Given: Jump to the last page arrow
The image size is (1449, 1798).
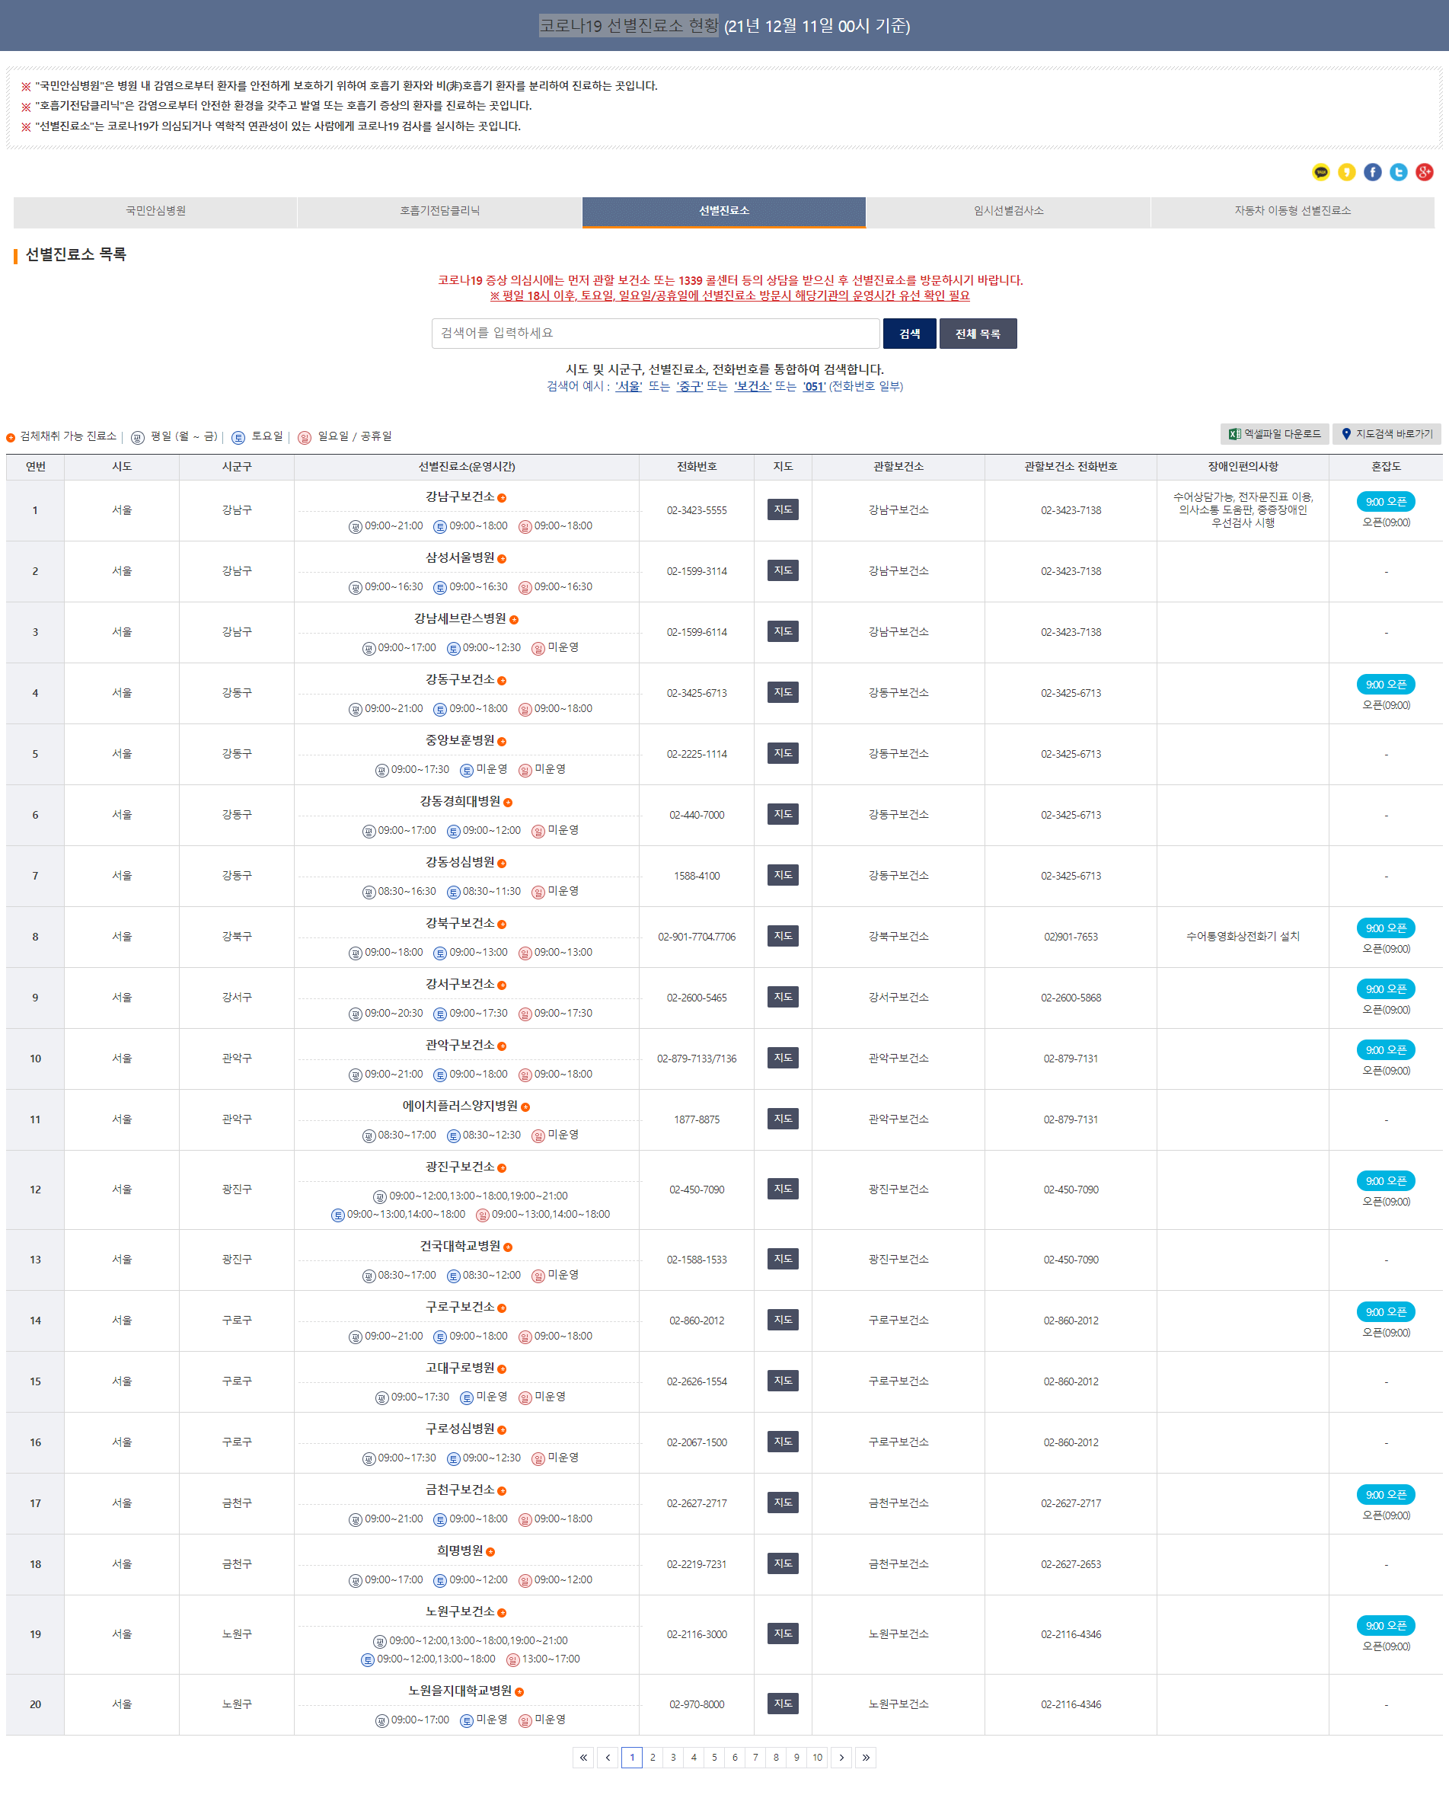Looking at the screenshot, I should tap(866, 1757).
